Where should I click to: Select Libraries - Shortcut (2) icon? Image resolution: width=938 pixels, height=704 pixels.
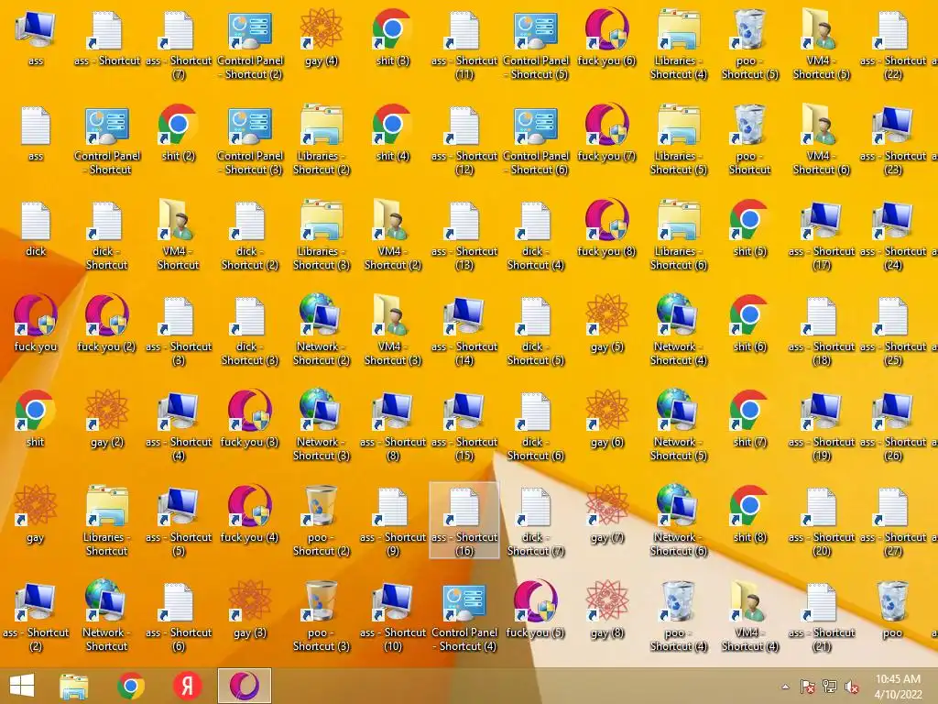[x=322, y=139]
